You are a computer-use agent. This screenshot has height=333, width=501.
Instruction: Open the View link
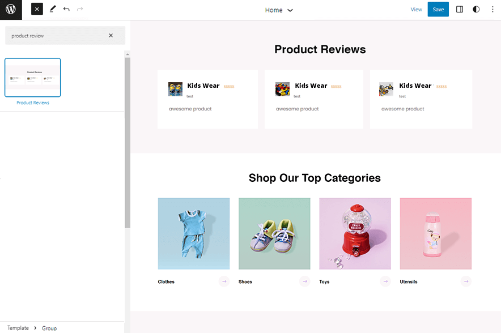click(x=417, y=9)
